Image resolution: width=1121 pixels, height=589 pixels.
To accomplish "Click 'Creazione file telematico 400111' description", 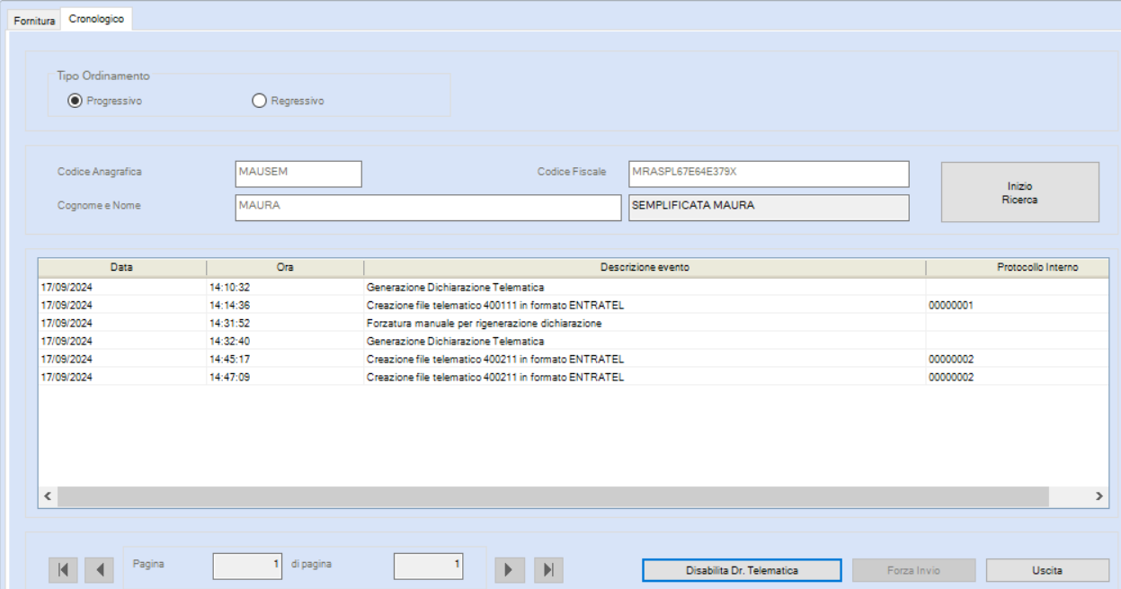I will click(495, 305).
